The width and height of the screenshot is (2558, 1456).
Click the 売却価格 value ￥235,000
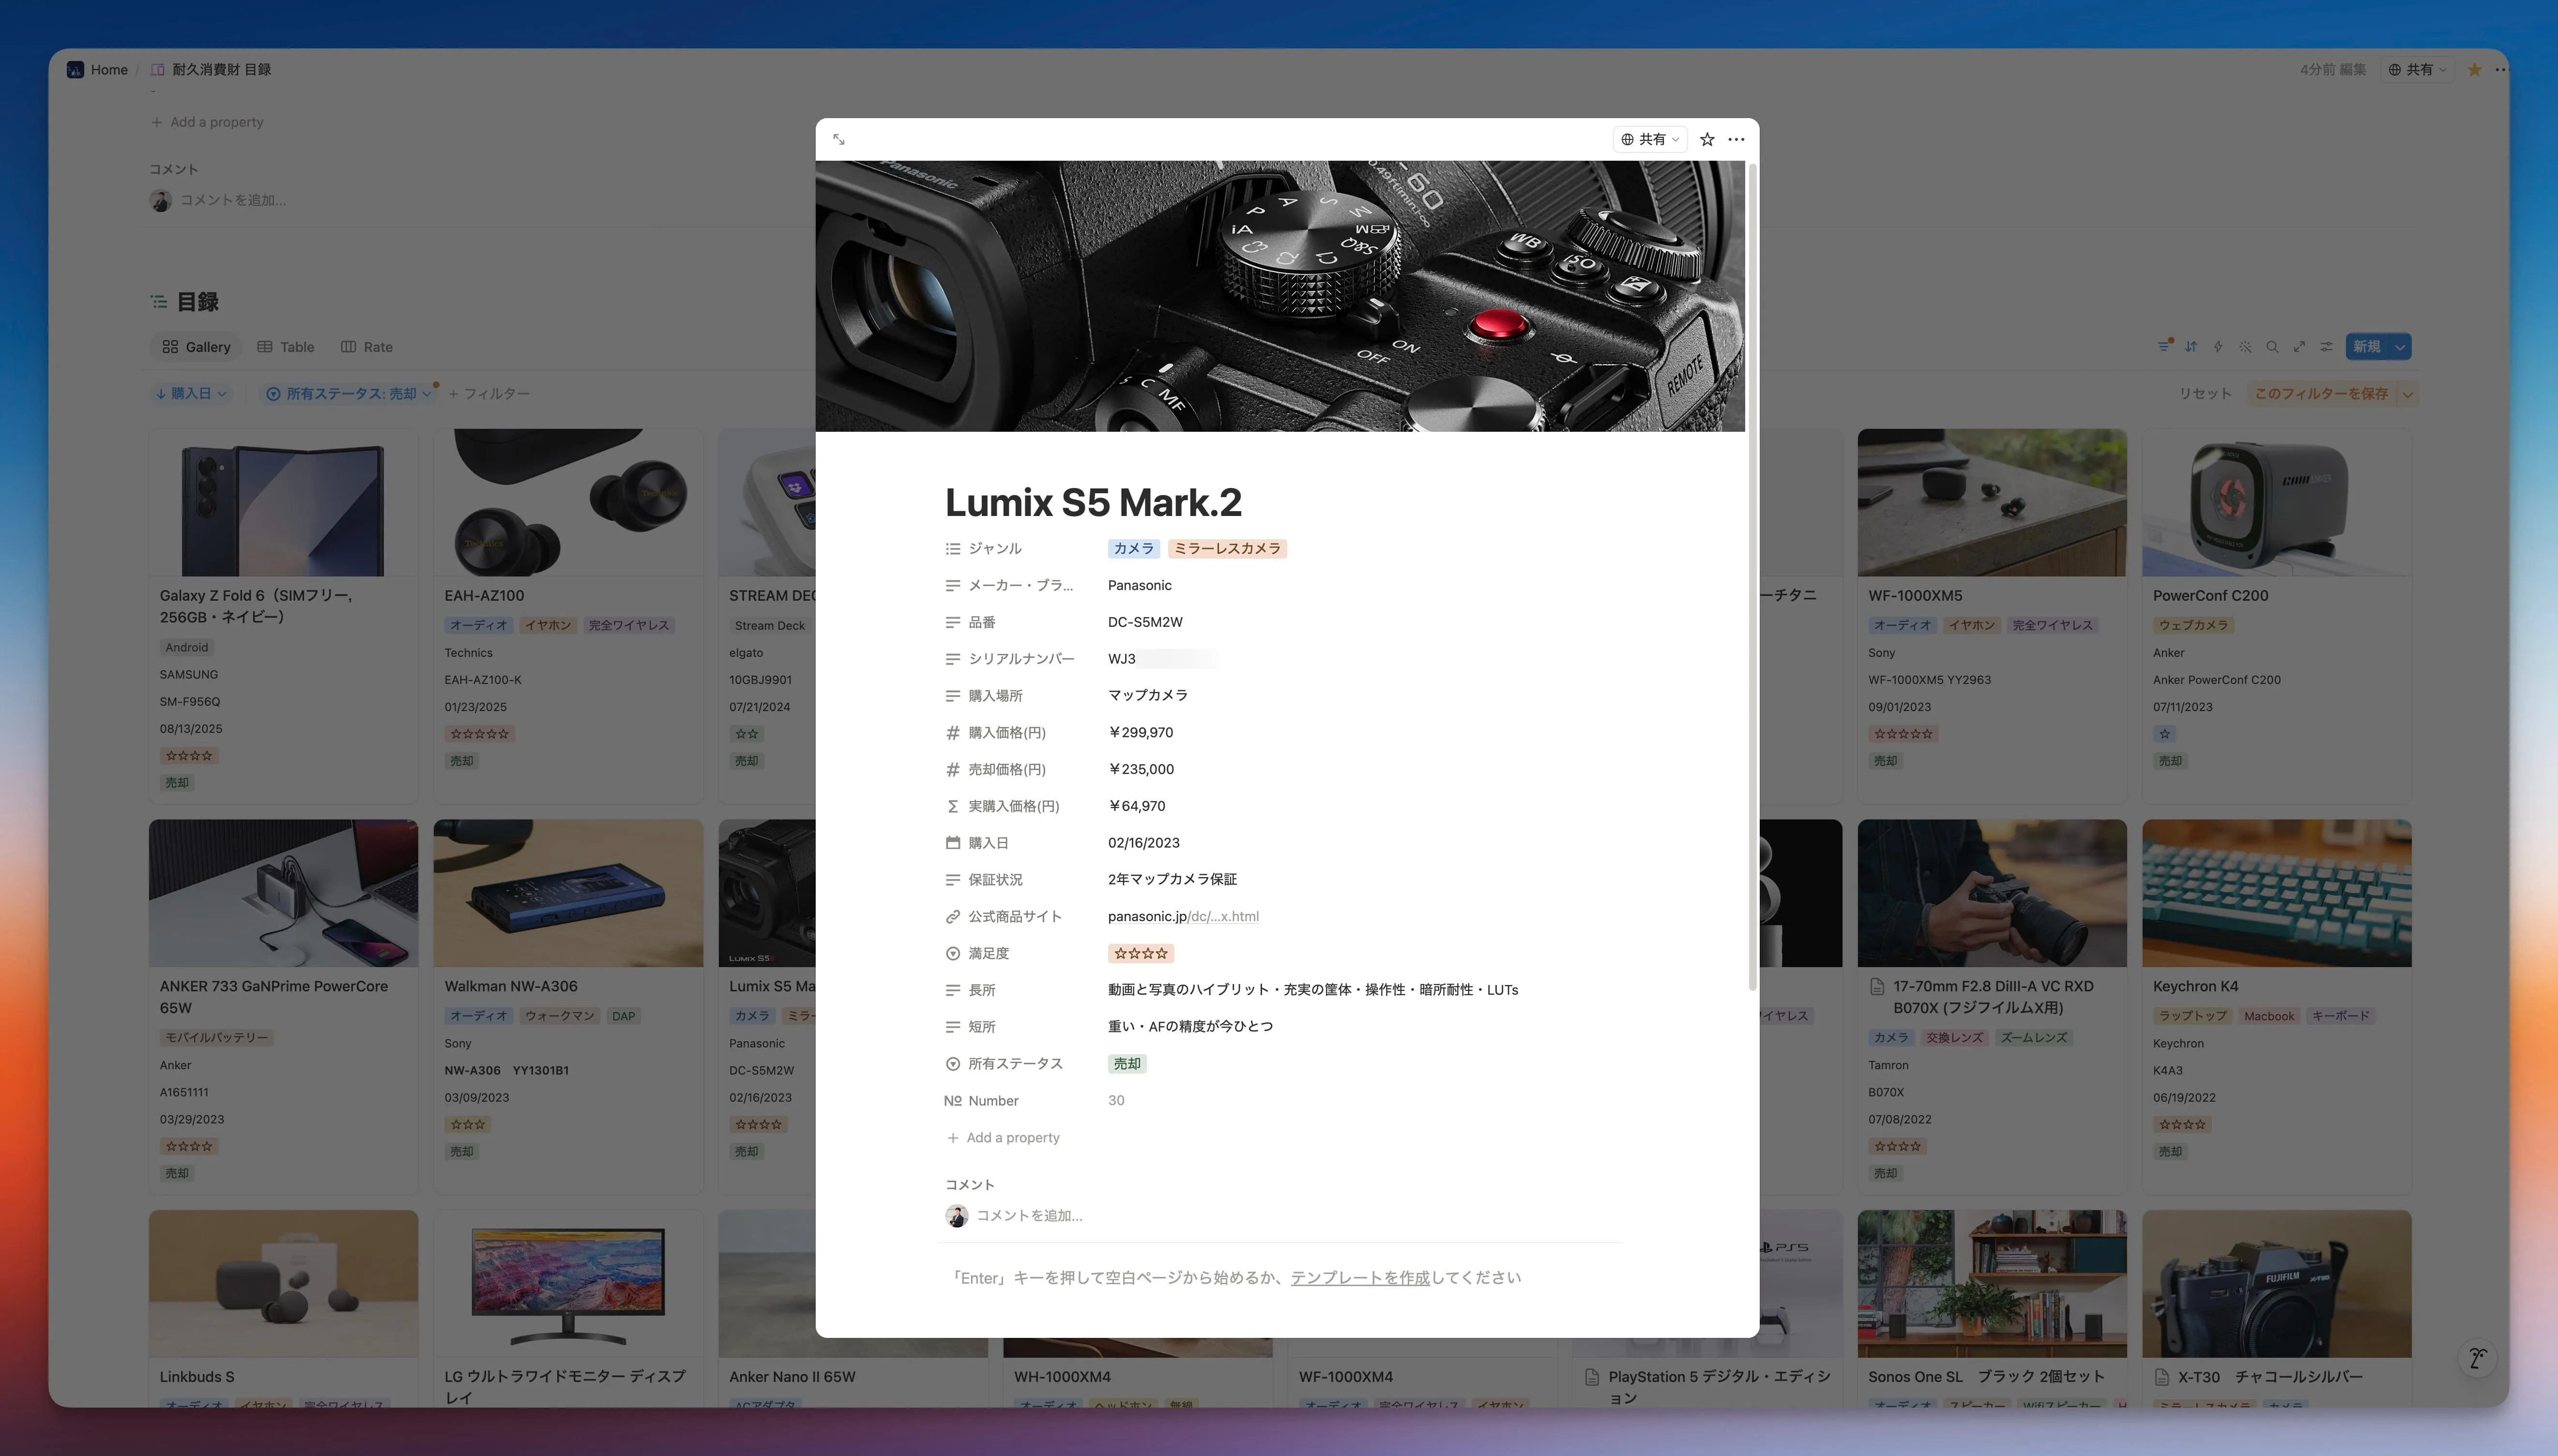(x=1141, y=769)
